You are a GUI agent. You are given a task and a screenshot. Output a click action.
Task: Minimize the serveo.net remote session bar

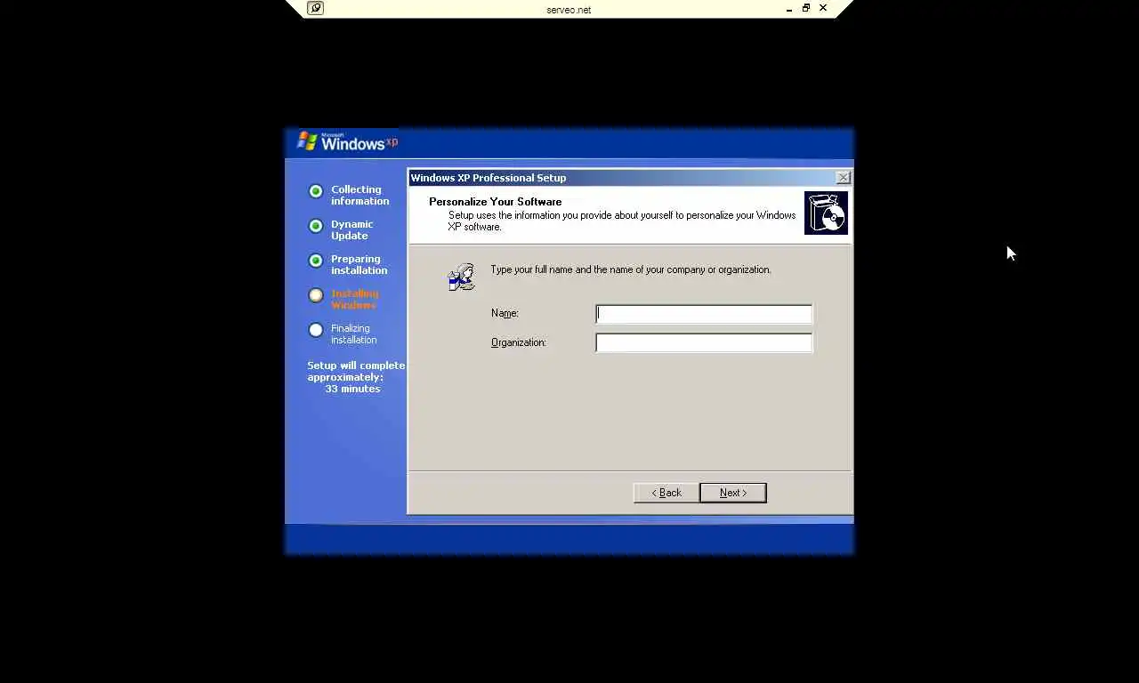coord(789,9)
